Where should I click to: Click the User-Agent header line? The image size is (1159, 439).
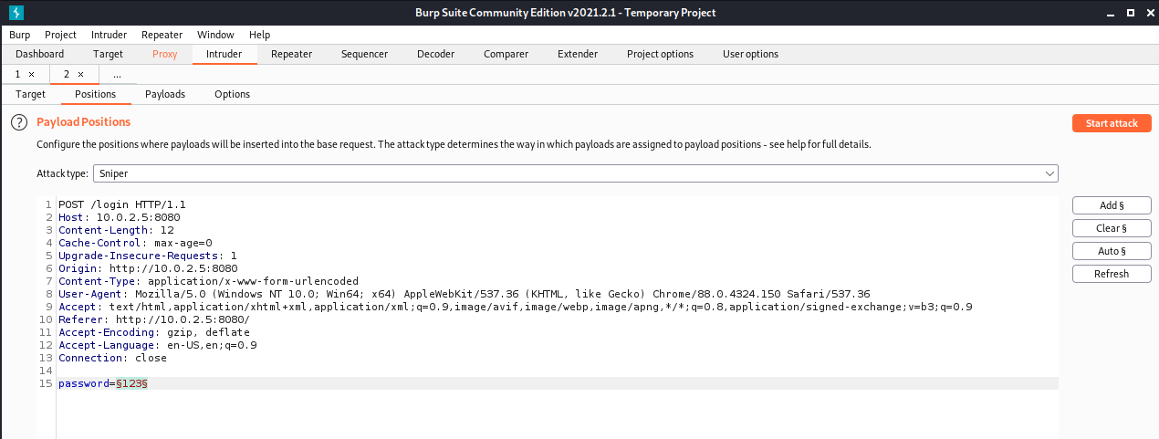tap(464, 294)
